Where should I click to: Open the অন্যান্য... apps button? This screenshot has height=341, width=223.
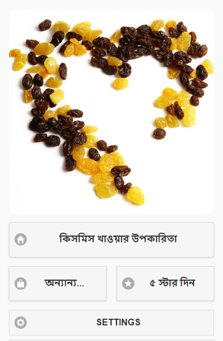pyautogui.click(x=58, y=284)
